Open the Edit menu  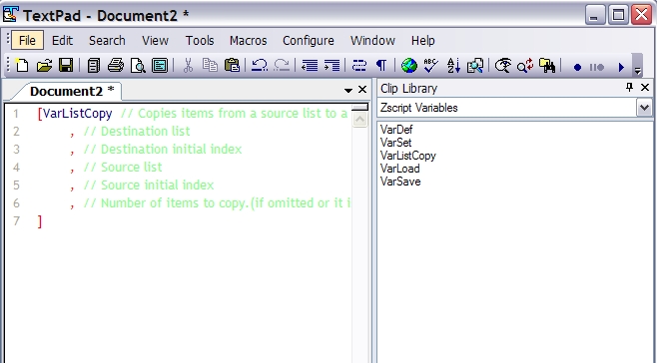[62, 41]
